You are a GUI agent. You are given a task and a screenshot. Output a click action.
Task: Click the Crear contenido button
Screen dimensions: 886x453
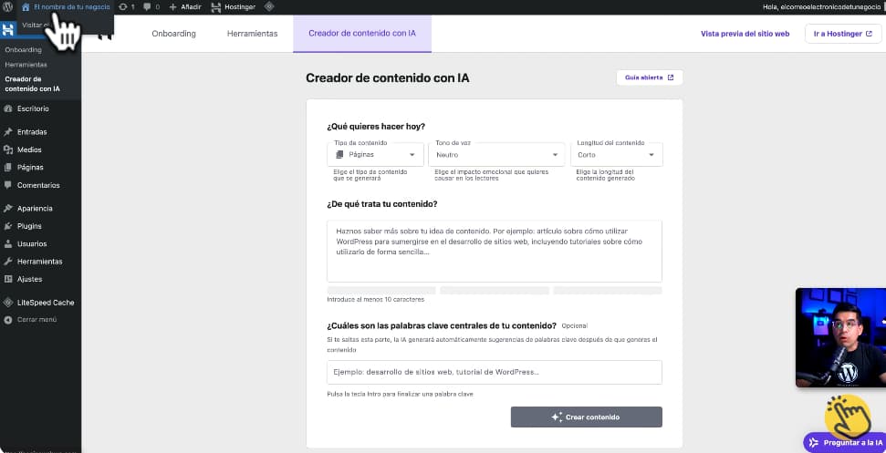click(587, 417)
